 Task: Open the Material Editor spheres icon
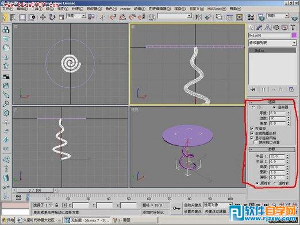(251, 17)
